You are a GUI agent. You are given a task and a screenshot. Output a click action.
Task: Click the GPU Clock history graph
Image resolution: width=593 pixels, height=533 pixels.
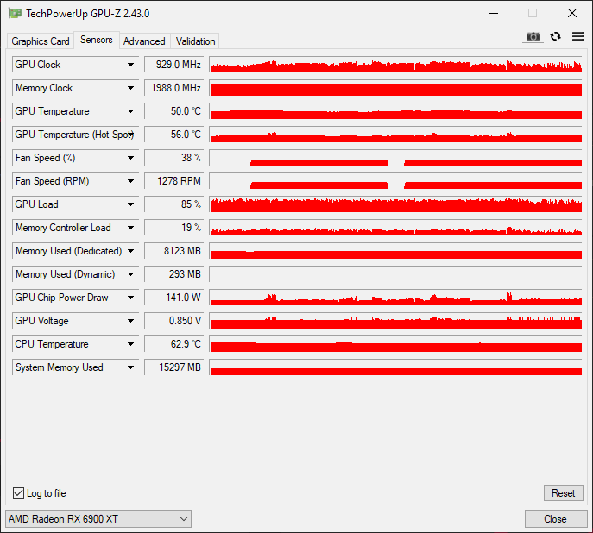[x=395, y=65]
